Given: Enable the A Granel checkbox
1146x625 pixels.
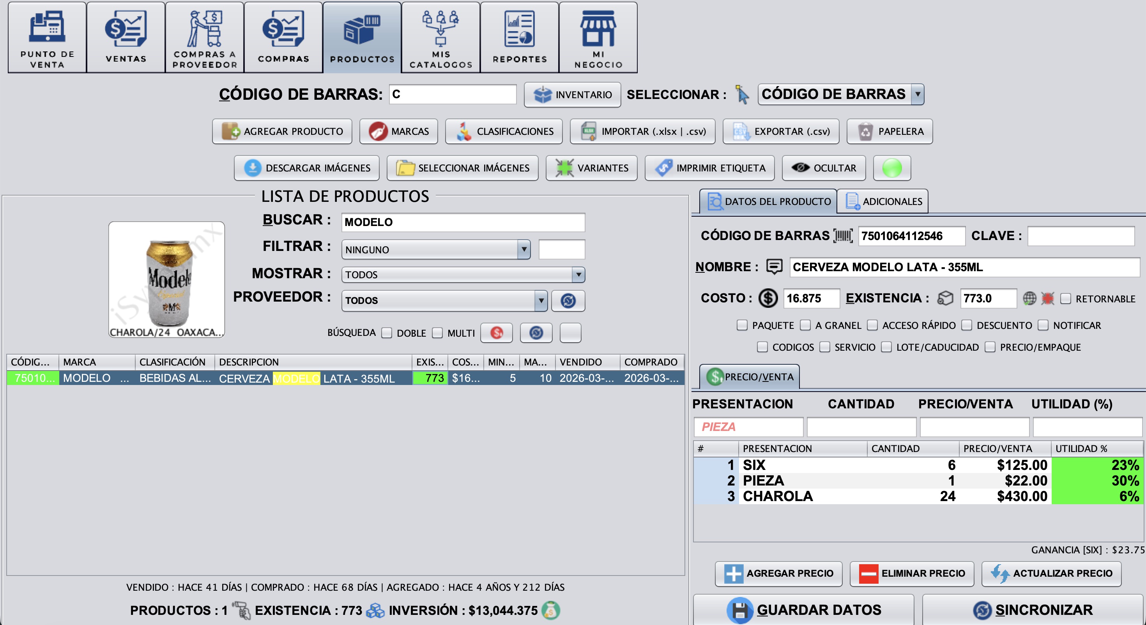Looking at the screenshot, I should click(805, 325).
